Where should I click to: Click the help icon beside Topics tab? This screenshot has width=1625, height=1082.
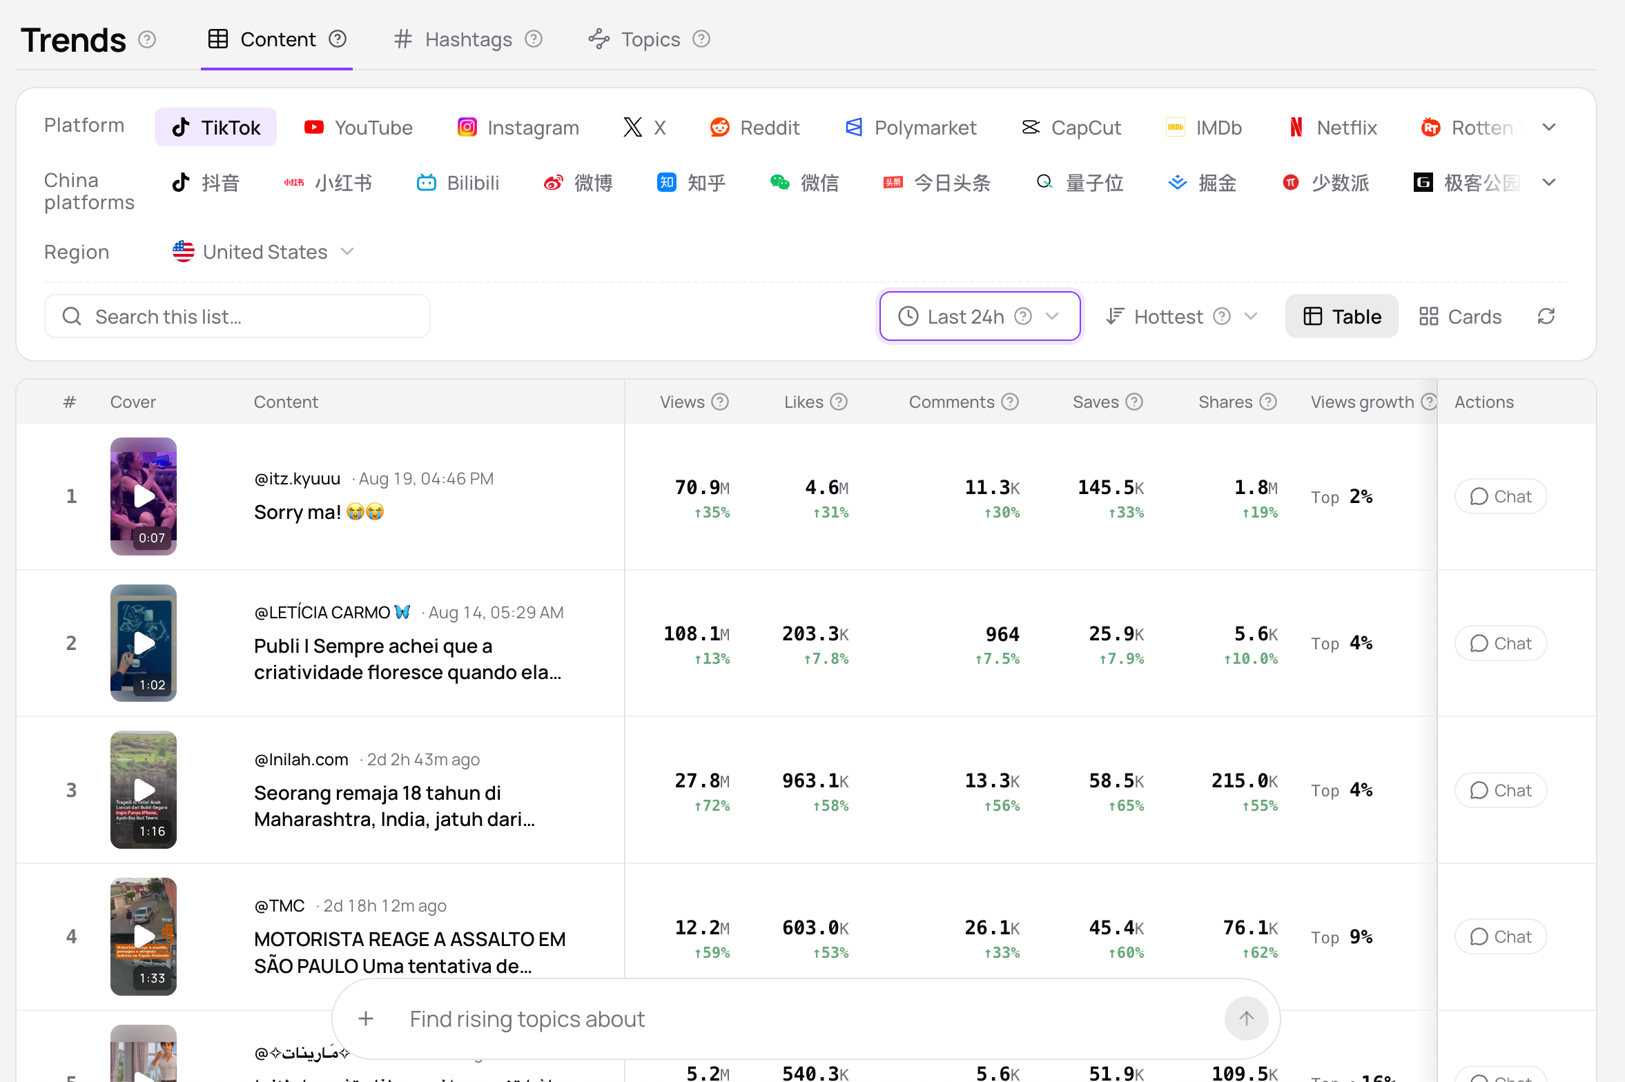[x=701, y=39]
